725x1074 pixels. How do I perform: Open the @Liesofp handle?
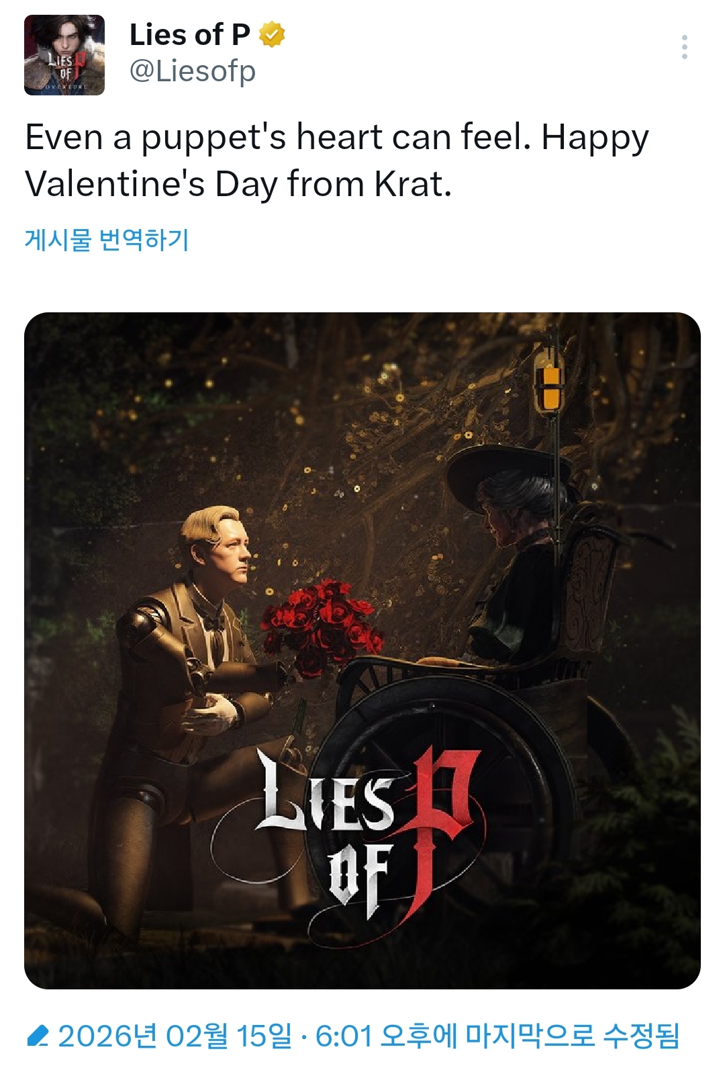point(192,71)
